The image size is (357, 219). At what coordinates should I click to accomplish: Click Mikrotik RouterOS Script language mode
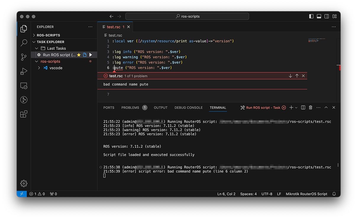(306, 194)
